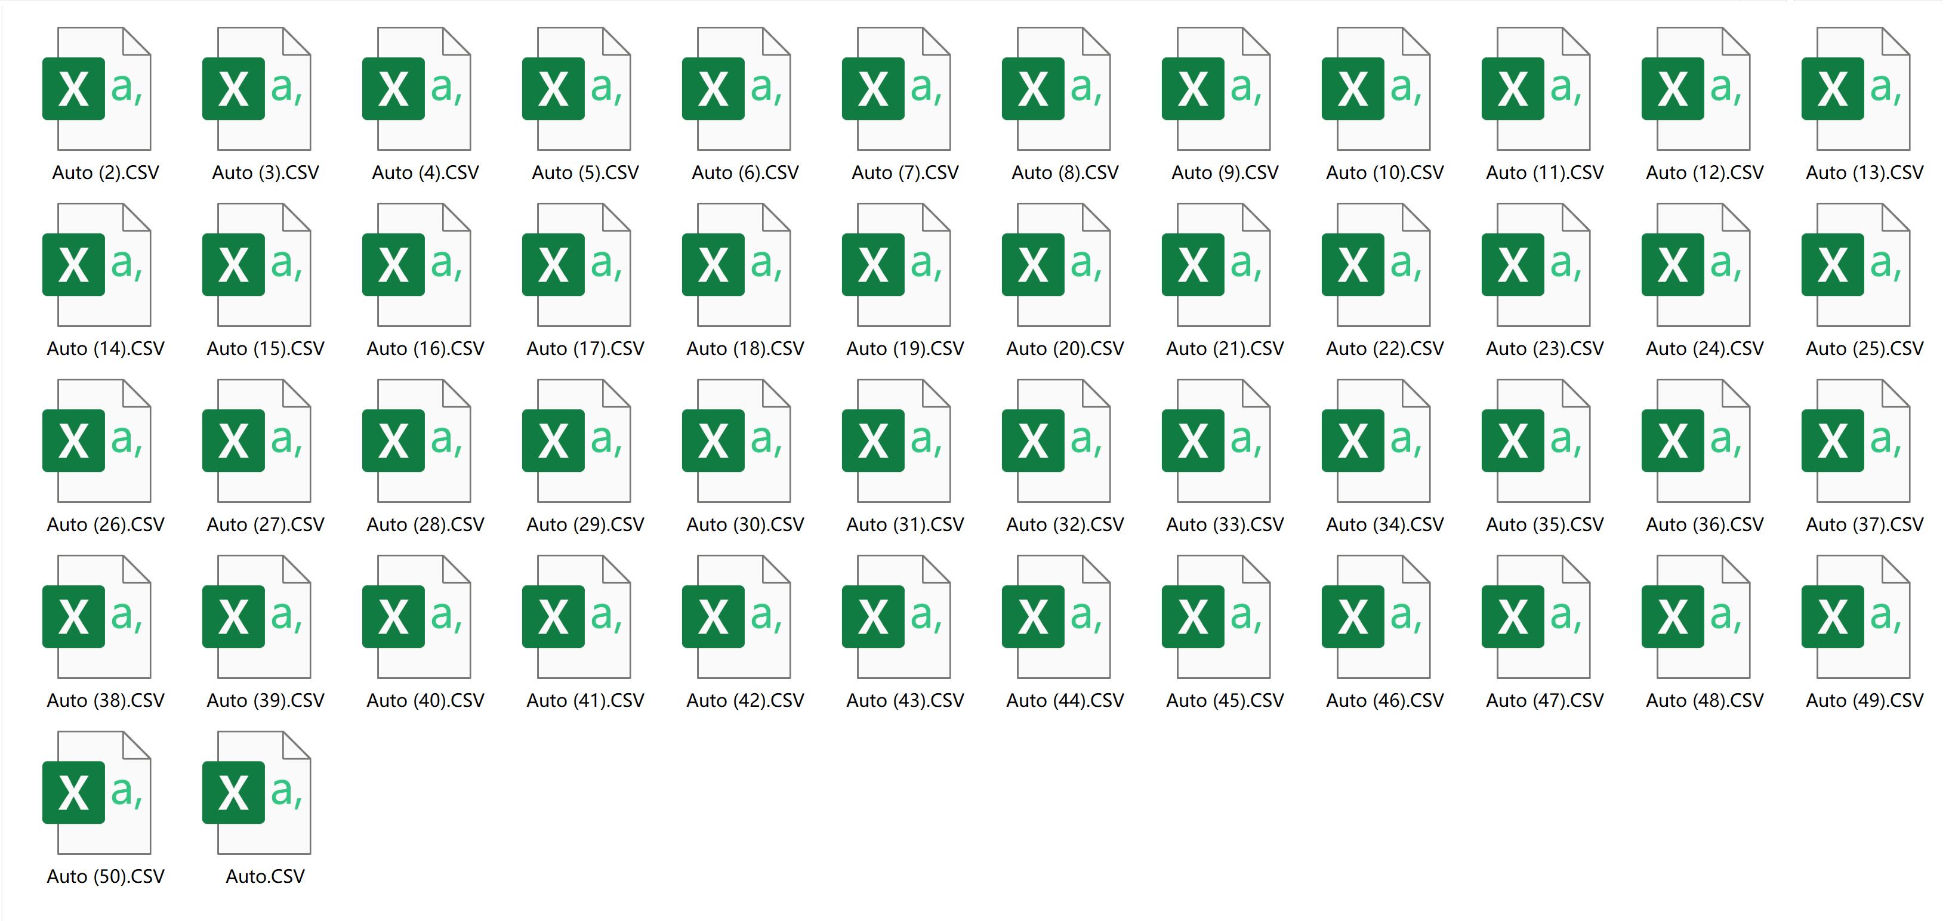Select the Auto (41).CSV icon

[576, 617]
